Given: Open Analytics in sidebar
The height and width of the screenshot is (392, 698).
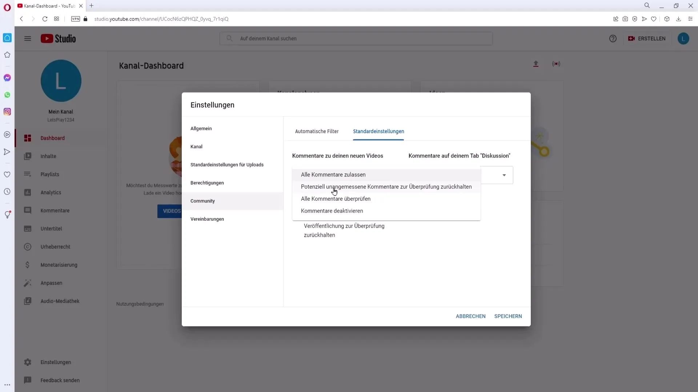Looking at the screenshot, I should pyautogui.click(x=50, y=192).
